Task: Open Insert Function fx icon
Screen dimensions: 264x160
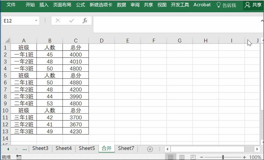Action: 85,20
